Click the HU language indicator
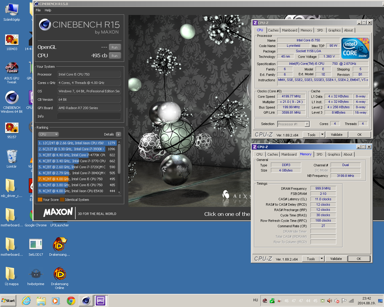The image size is (384, 307). (255, 300)
